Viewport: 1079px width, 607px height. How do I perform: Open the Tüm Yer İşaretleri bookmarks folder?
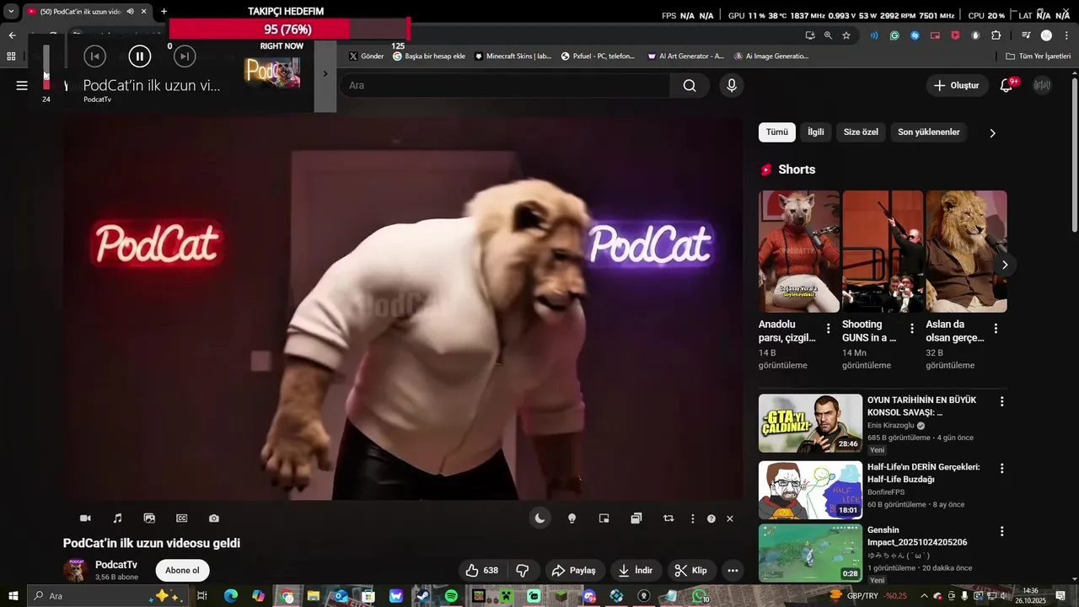[x=1039, y=56]
